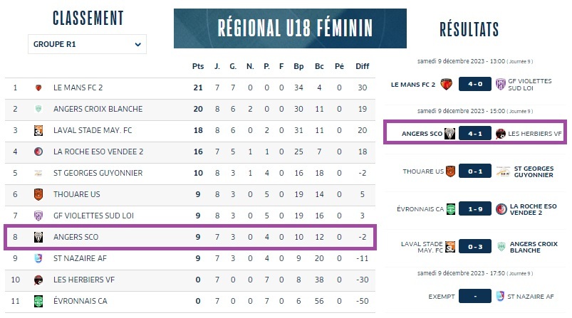This screenshot has height=318, width=572.
Task: Open Angers Croix Blanche team in standings
Action: [98, 110]
